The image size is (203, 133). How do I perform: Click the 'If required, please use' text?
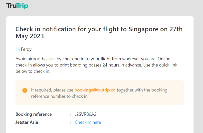tap(52, 90)
